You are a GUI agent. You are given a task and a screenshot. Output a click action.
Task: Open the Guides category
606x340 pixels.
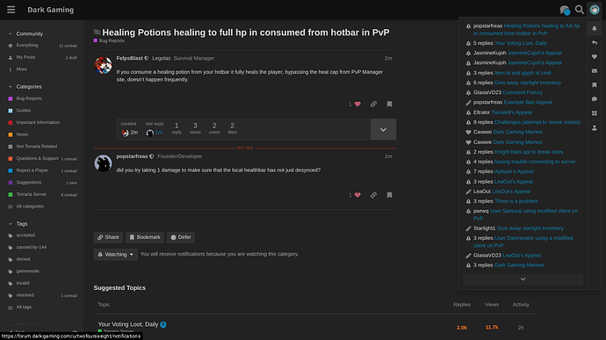pos(23,111)
